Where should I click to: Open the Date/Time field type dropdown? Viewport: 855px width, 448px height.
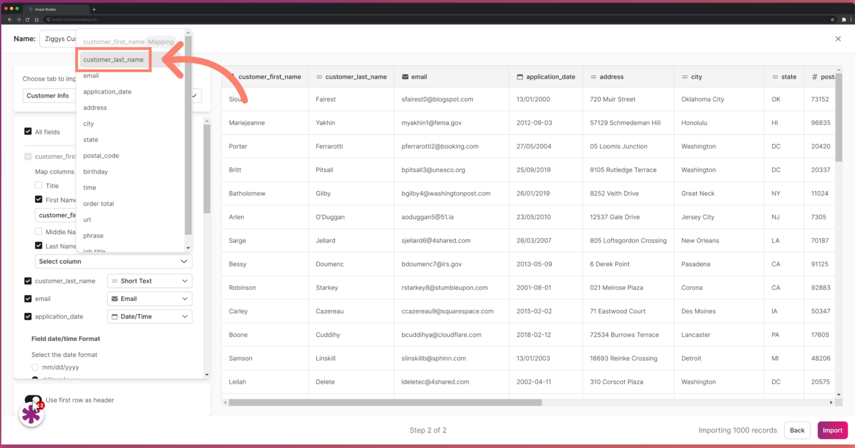pyautogui.click(x=149, y=316)
